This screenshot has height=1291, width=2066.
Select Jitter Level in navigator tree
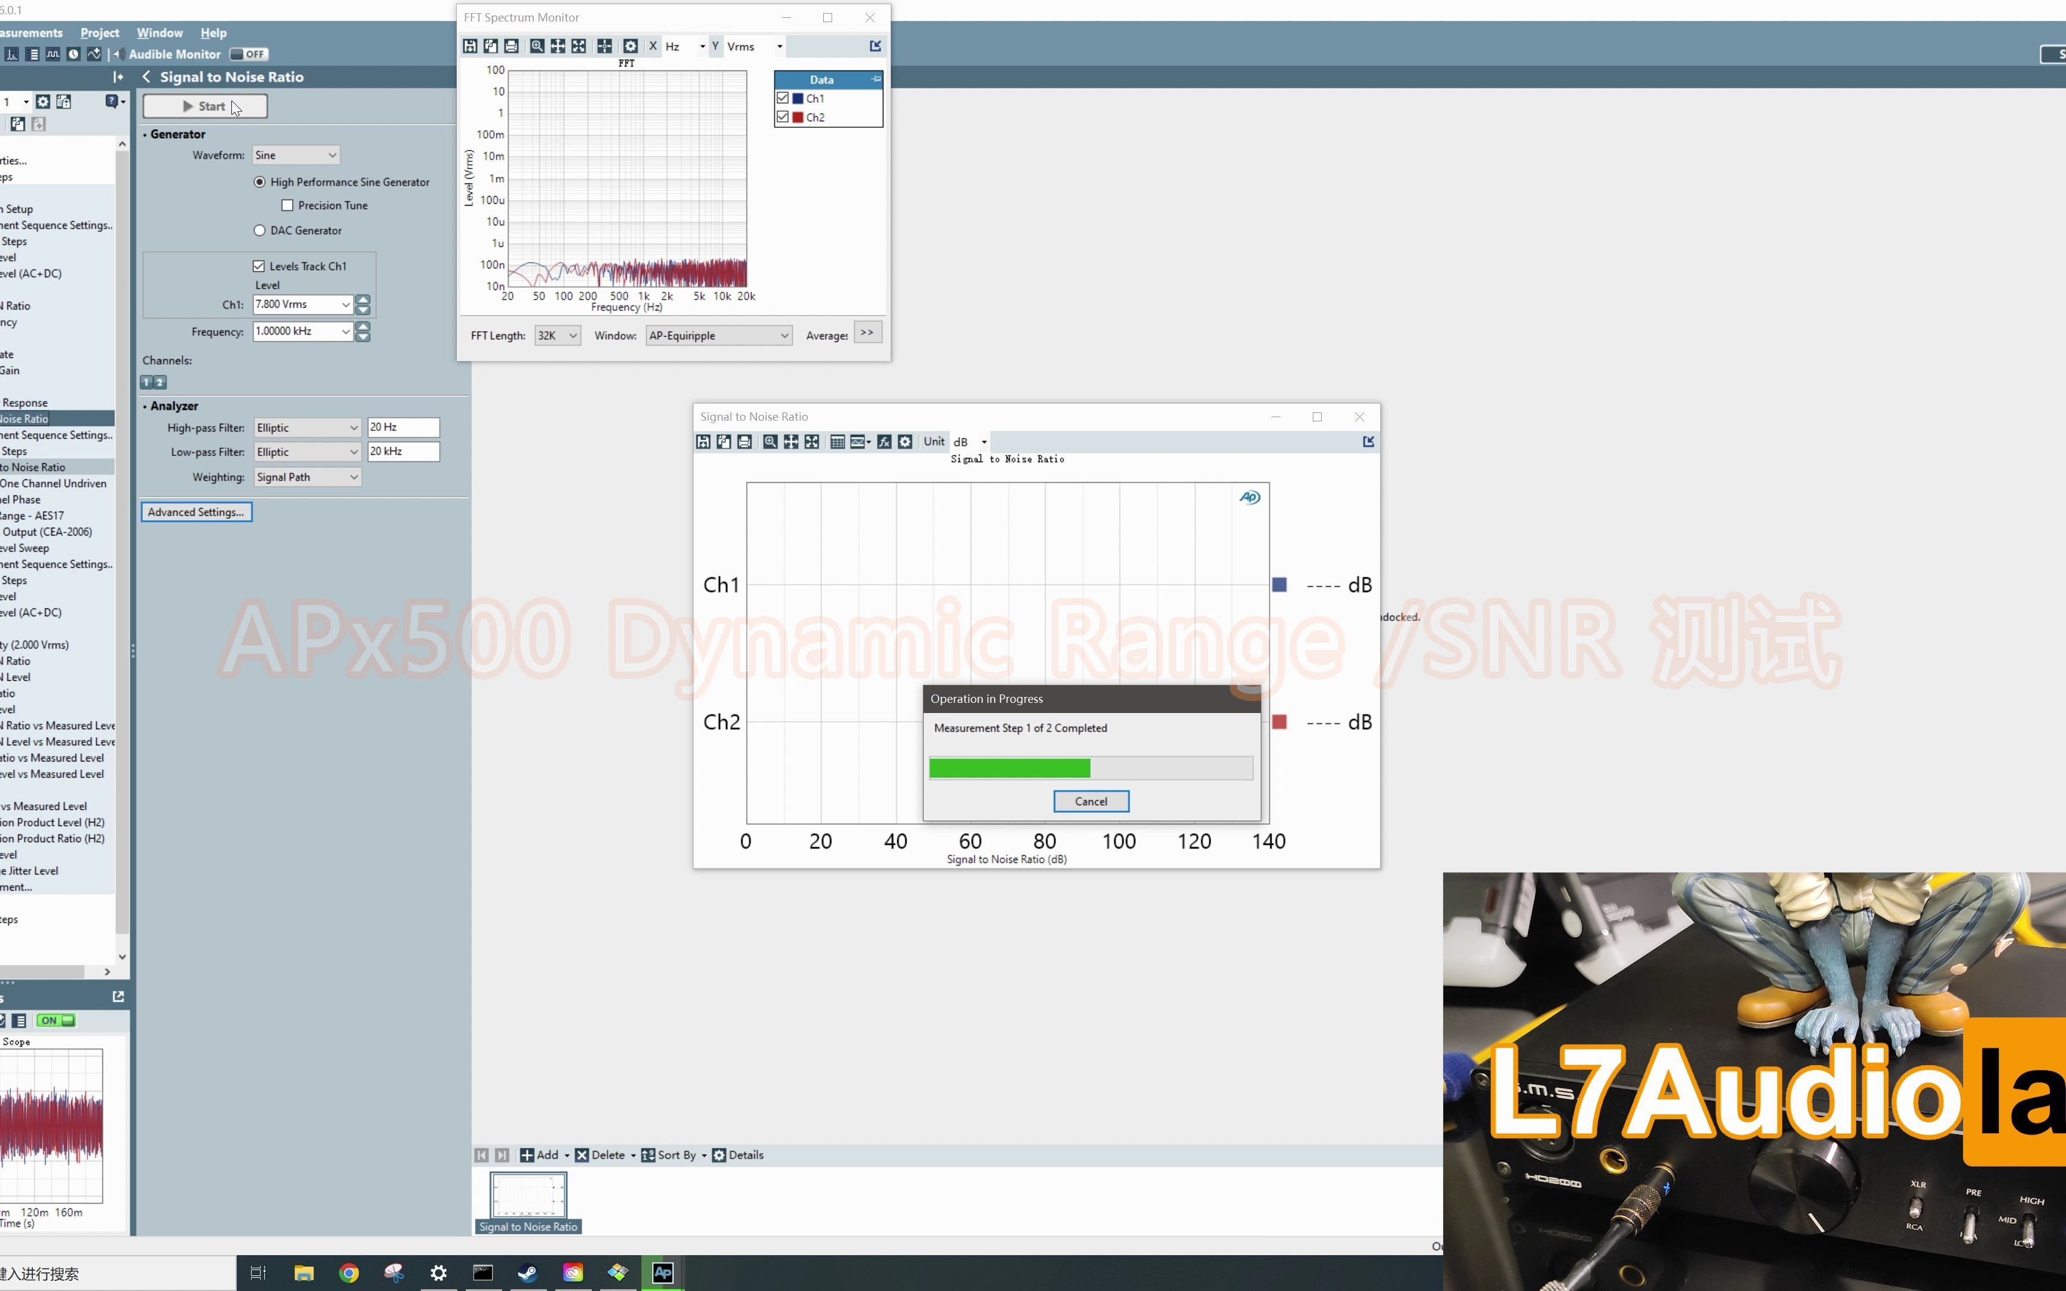29,871
